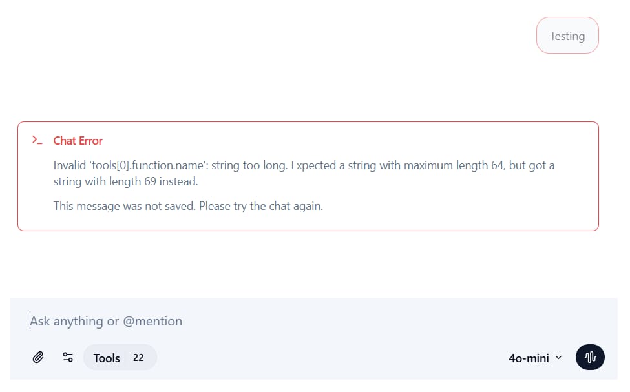Screen dimensions: 630x392
Task: Open the Tools selector
Action: click(120, 357)
